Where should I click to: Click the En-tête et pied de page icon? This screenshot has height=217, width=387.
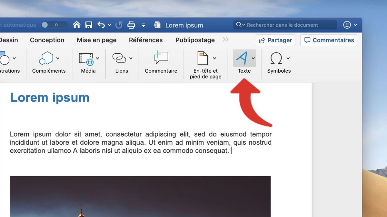pos(203,58)
